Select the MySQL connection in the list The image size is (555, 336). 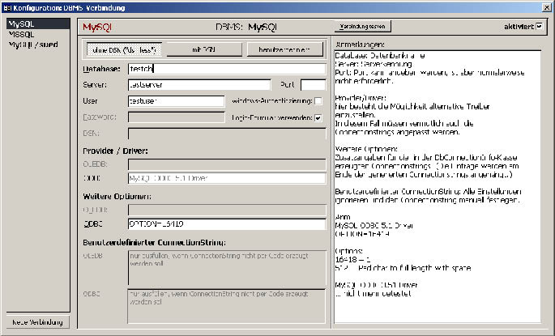[x=38, y=23]
